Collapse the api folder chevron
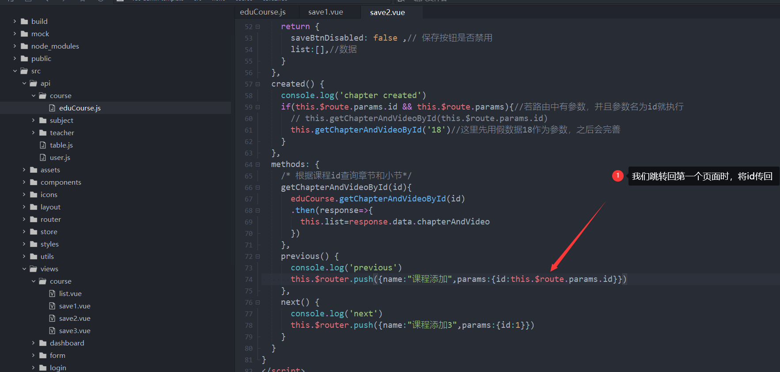 click(24, 83)
